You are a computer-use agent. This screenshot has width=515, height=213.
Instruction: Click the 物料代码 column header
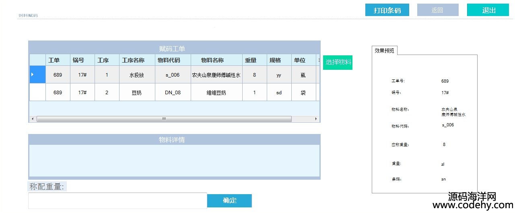point(173,60)
